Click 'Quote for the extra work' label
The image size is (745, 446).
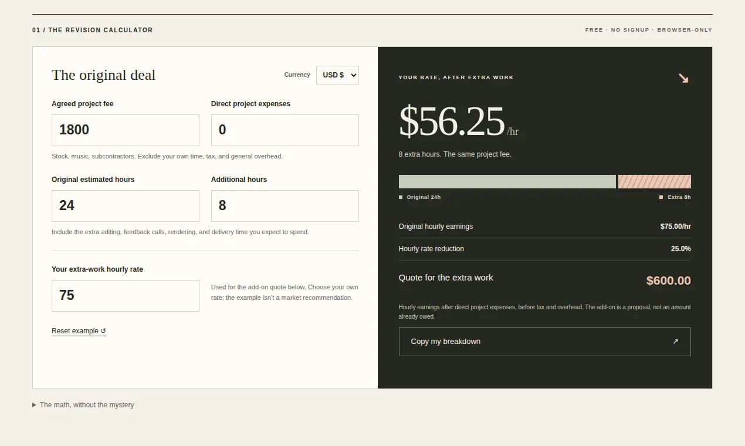(x=446, y=278)
